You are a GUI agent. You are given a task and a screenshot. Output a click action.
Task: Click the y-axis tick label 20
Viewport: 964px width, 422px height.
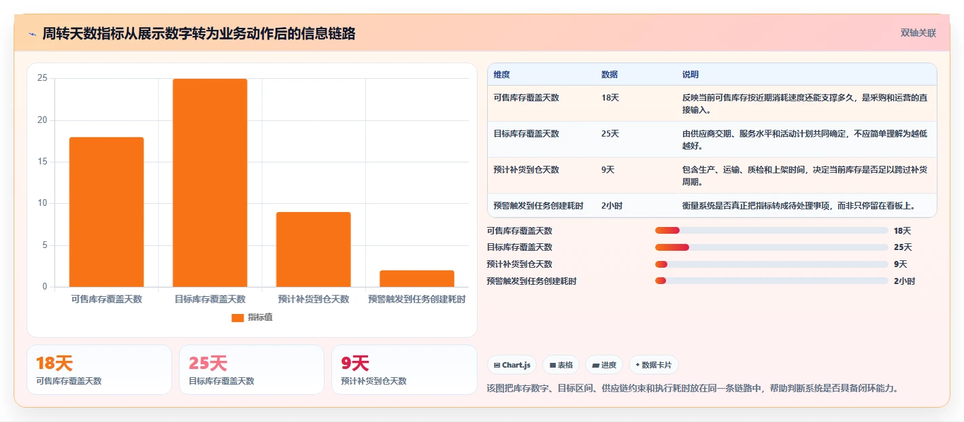tap(42, 120)
